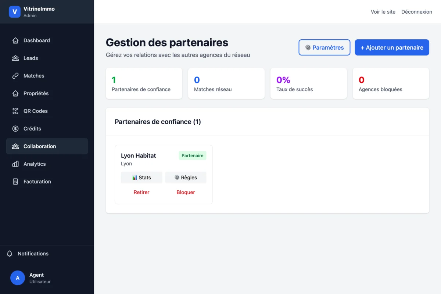Viewport: 441px width, 294px height.
Task: Open the VitrineImmo admin logo badge
Action: 15,11
